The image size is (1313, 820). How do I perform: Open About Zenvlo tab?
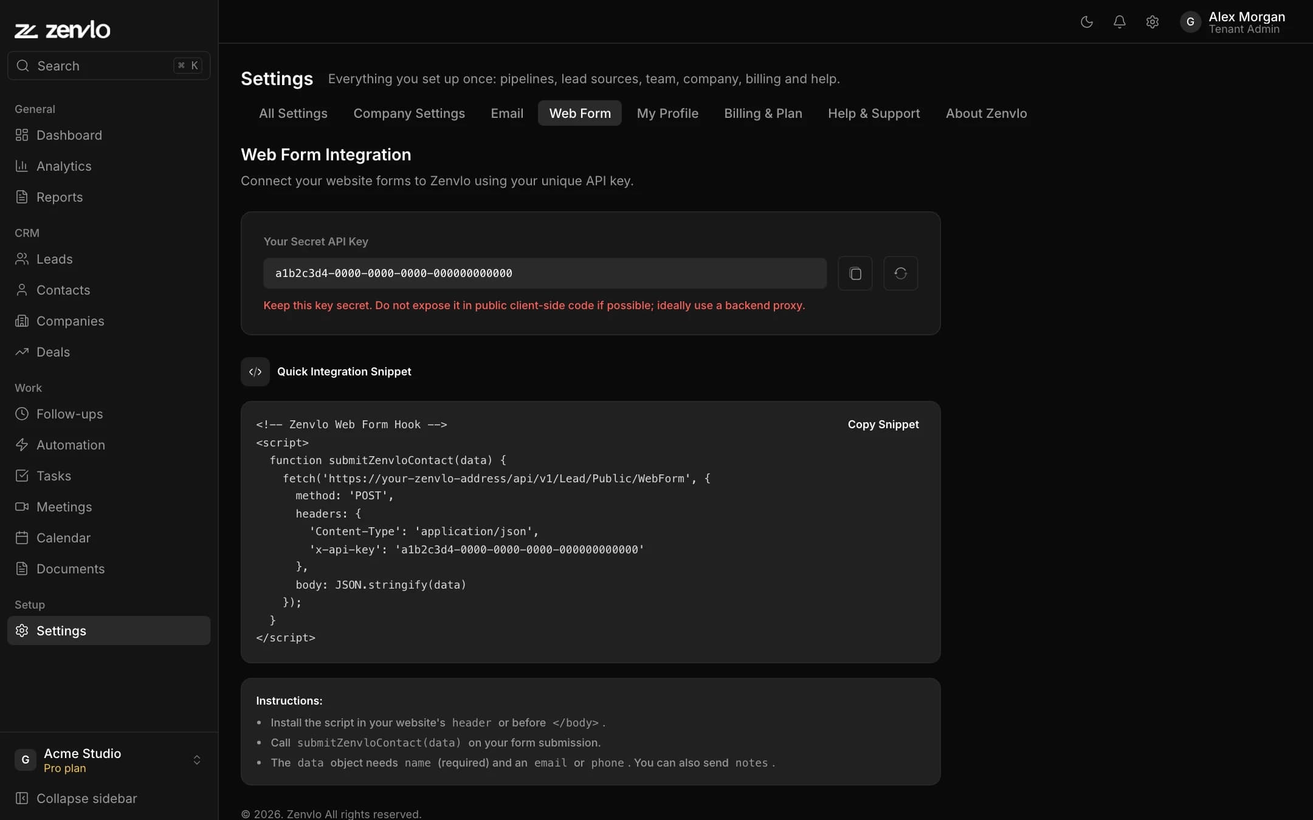986,113
